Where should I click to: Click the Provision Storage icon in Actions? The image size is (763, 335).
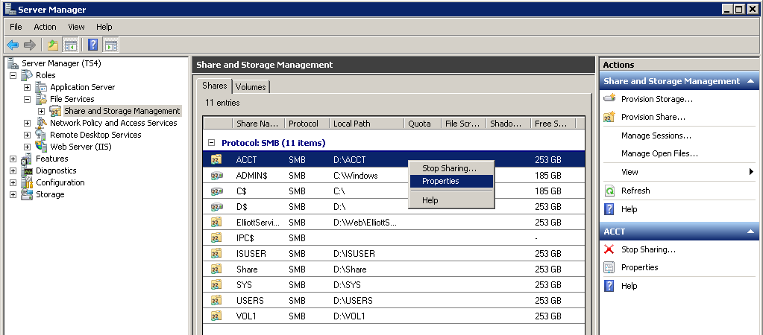point(609,98)
